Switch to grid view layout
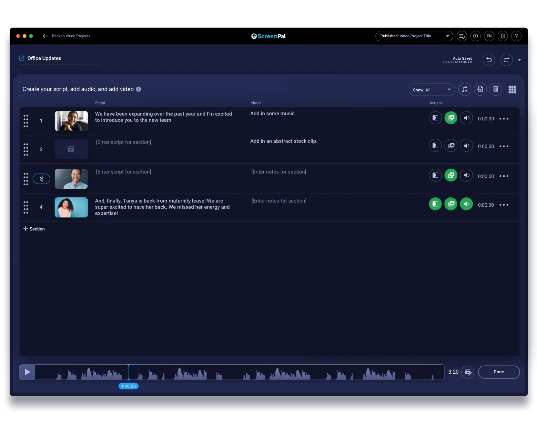 [513, 89]
